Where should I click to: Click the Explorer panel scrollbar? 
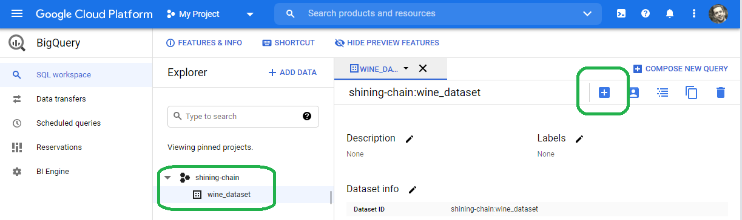[x=331, y=198]
